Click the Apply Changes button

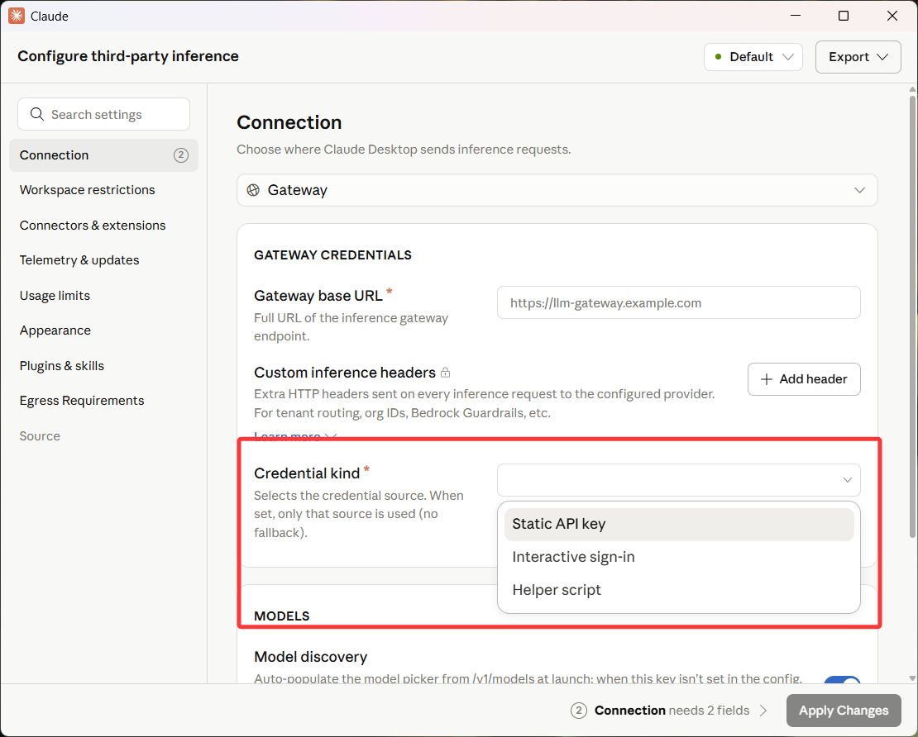pyautogui.click(x=843, y=710)
